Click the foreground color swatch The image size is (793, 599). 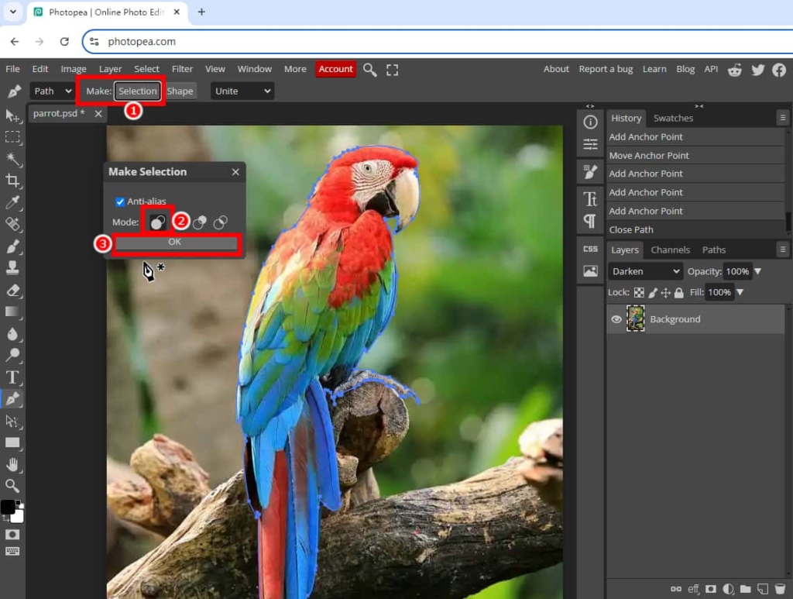(9, 506)
